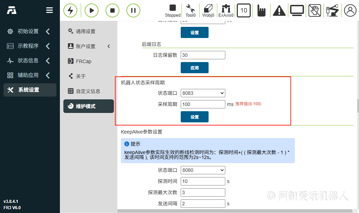Open the user account profile icon
The width and height of the screenshot is (359, 213).
[350, 10]
